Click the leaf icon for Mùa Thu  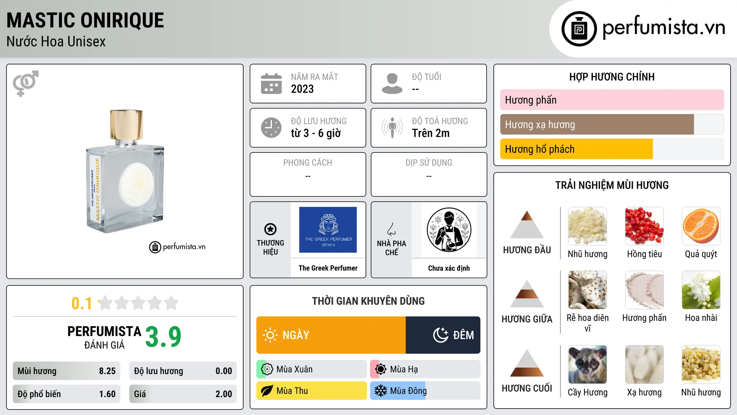[x=267, y=391]
